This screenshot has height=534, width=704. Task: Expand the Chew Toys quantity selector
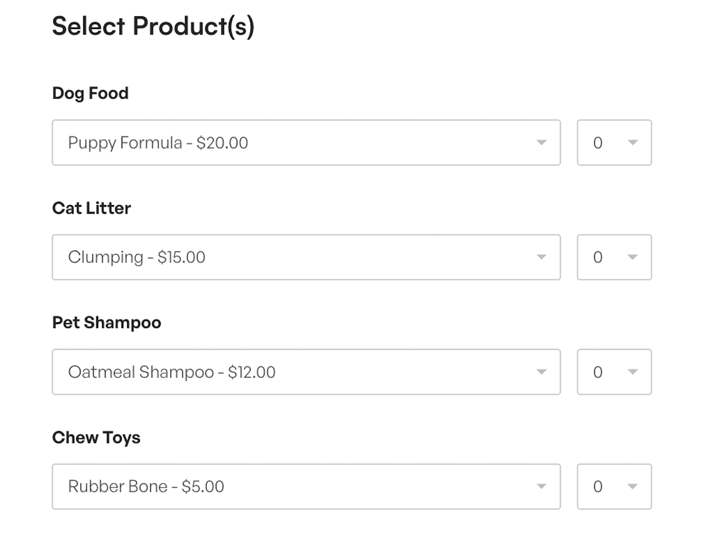614,486
